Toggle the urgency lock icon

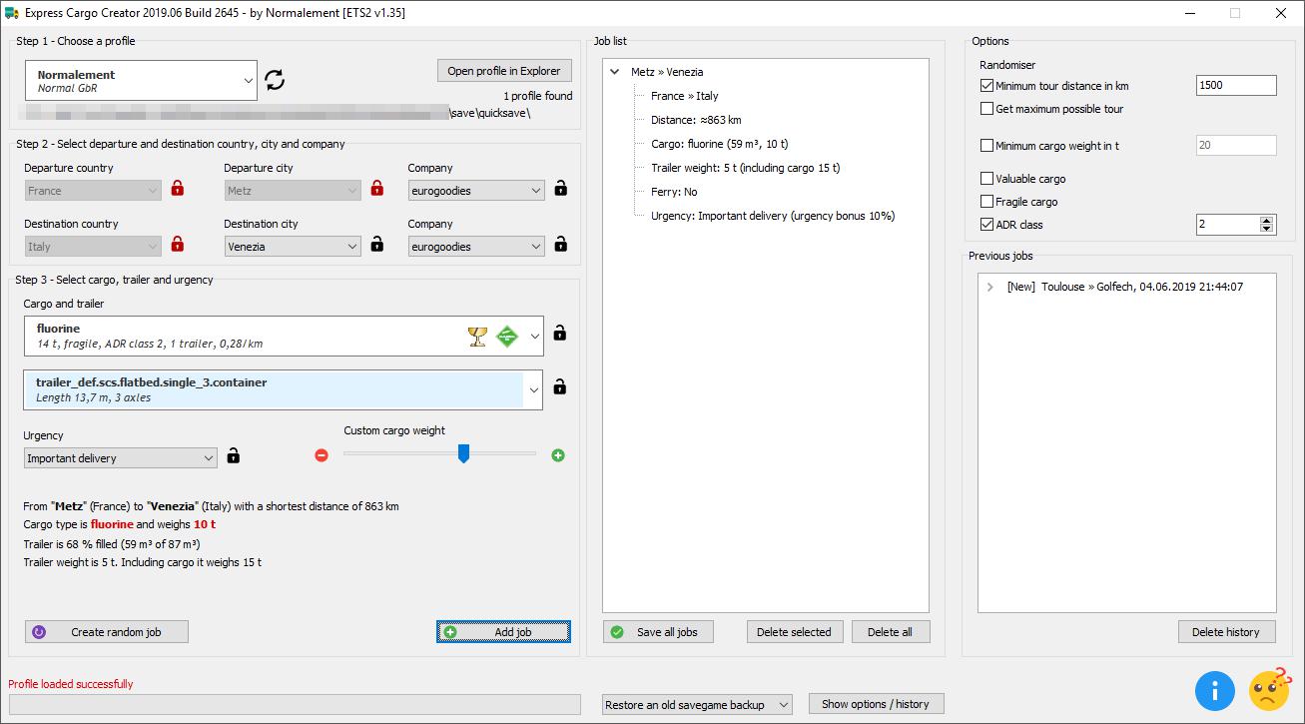[234, 456]
